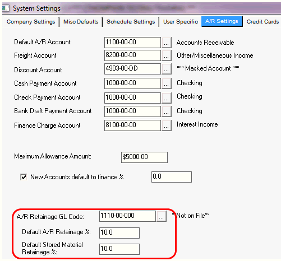Open Cash Payment Account lookup button
The height and width of the screenshot is (261, 281).
click(167, 83)
